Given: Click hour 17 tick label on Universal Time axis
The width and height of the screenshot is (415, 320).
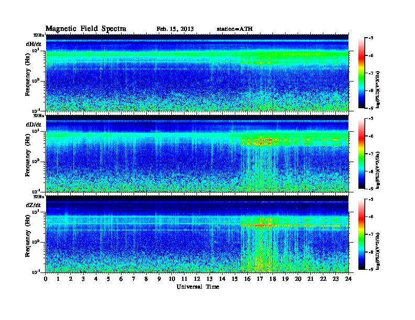Looking at the screenshot, I should (x=260, y=279).
